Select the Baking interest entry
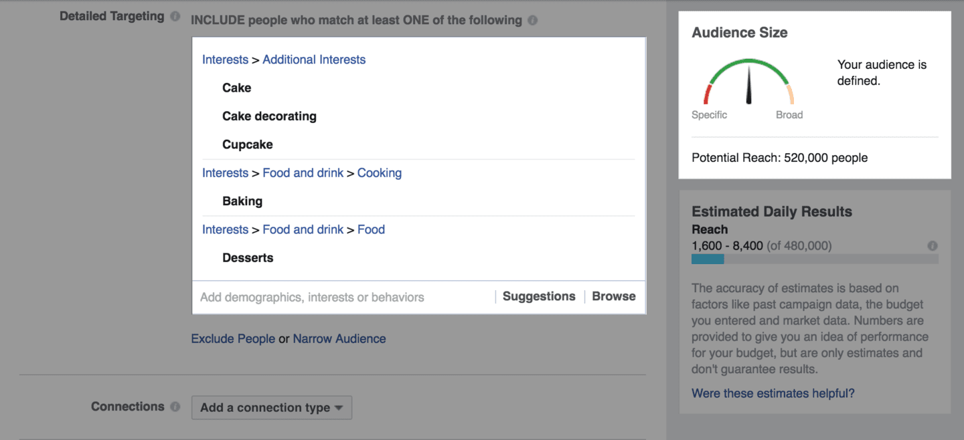 242,201
